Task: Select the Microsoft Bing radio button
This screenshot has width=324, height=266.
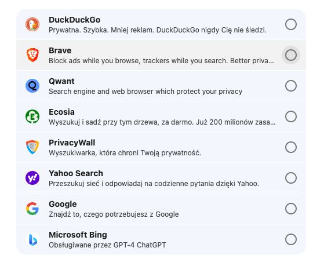Action: click(x=291, y=239)
